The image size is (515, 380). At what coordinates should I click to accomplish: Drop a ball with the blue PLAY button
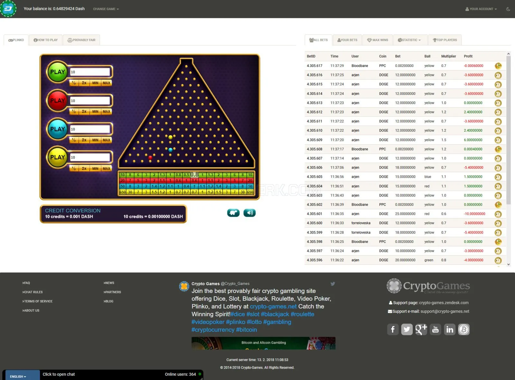tap(58, 129)
